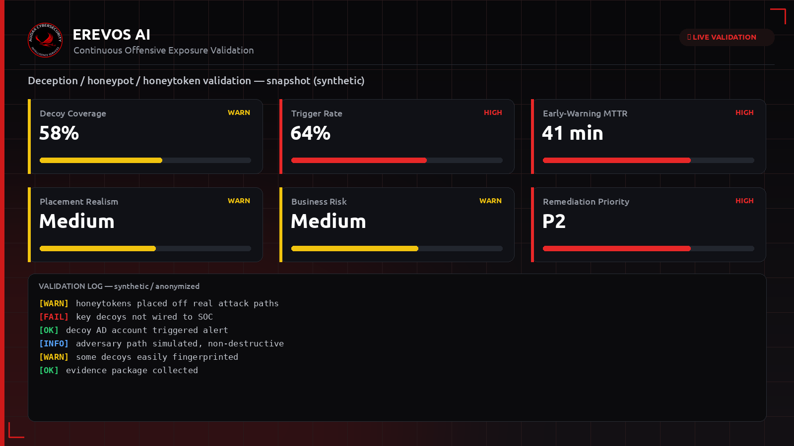Image resolution: width=794 pixels, height=446 pixels.
Task: Open the Decoy Coverage card label
Action: (x=73, y=113)
